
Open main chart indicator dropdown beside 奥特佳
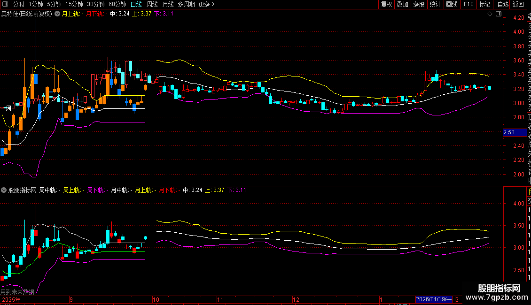(x=58, y=14)
